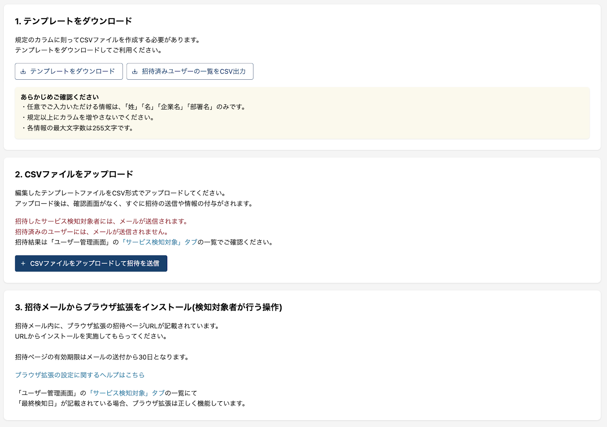The height and width of the screenshot is (427, 607).
Task: Click heading 3. 招待メールからブラウザ拡張をインストール
Action: pos(148,307)
